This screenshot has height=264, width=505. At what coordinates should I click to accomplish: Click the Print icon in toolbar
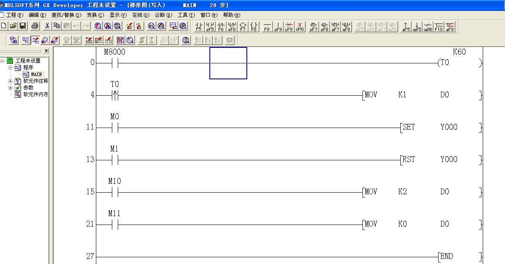point(35,26)
